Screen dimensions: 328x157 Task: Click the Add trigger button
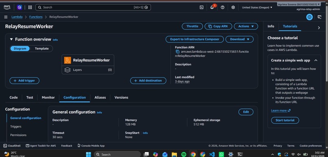point(24,81)
